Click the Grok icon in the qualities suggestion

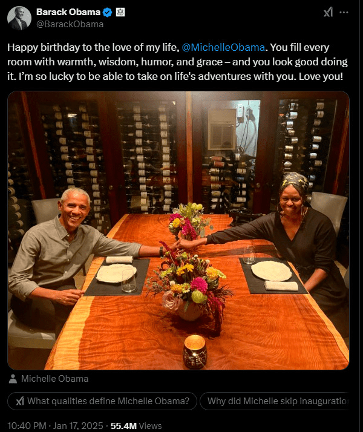(x=20, y=401)
